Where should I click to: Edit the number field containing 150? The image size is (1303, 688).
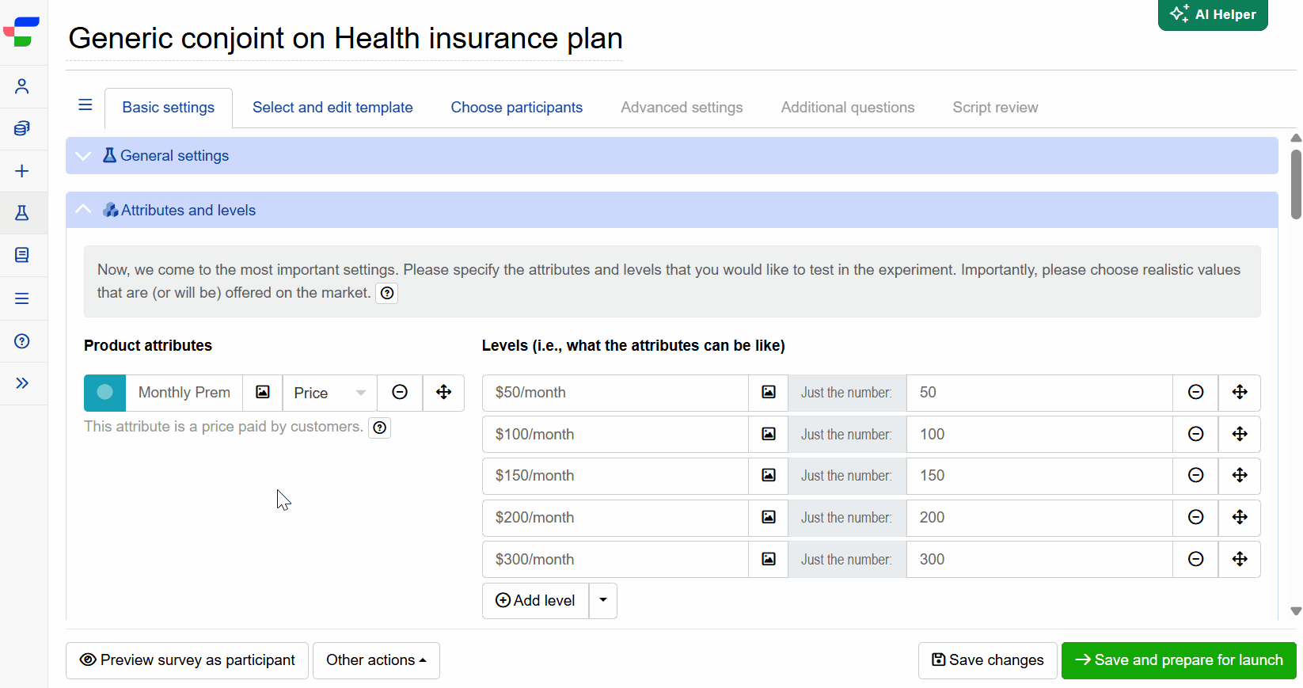[1039, 476]
